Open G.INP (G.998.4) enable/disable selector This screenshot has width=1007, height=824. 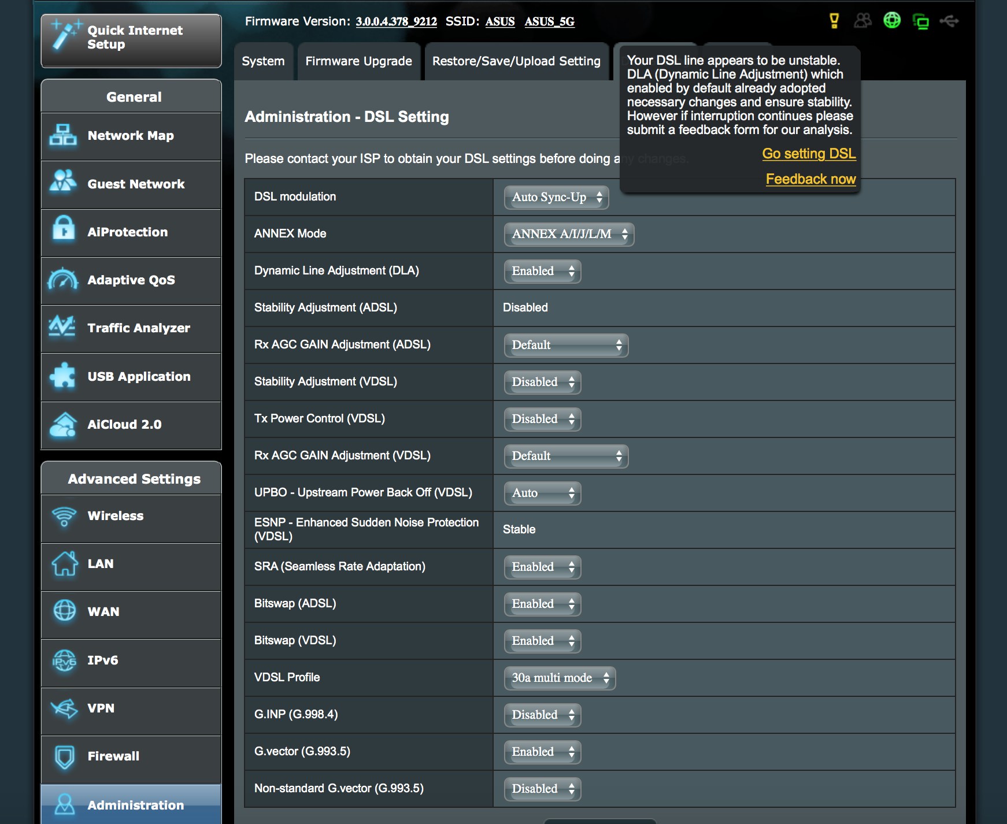542,715
